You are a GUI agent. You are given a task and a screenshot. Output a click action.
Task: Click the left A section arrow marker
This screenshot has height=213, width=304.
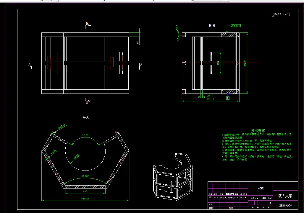pos(31,65)
